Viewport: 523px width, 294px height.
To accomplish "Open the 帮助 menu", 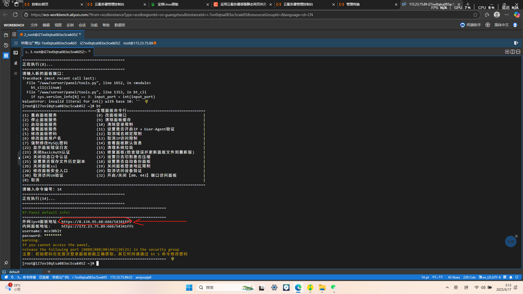I will coord(106,25).
